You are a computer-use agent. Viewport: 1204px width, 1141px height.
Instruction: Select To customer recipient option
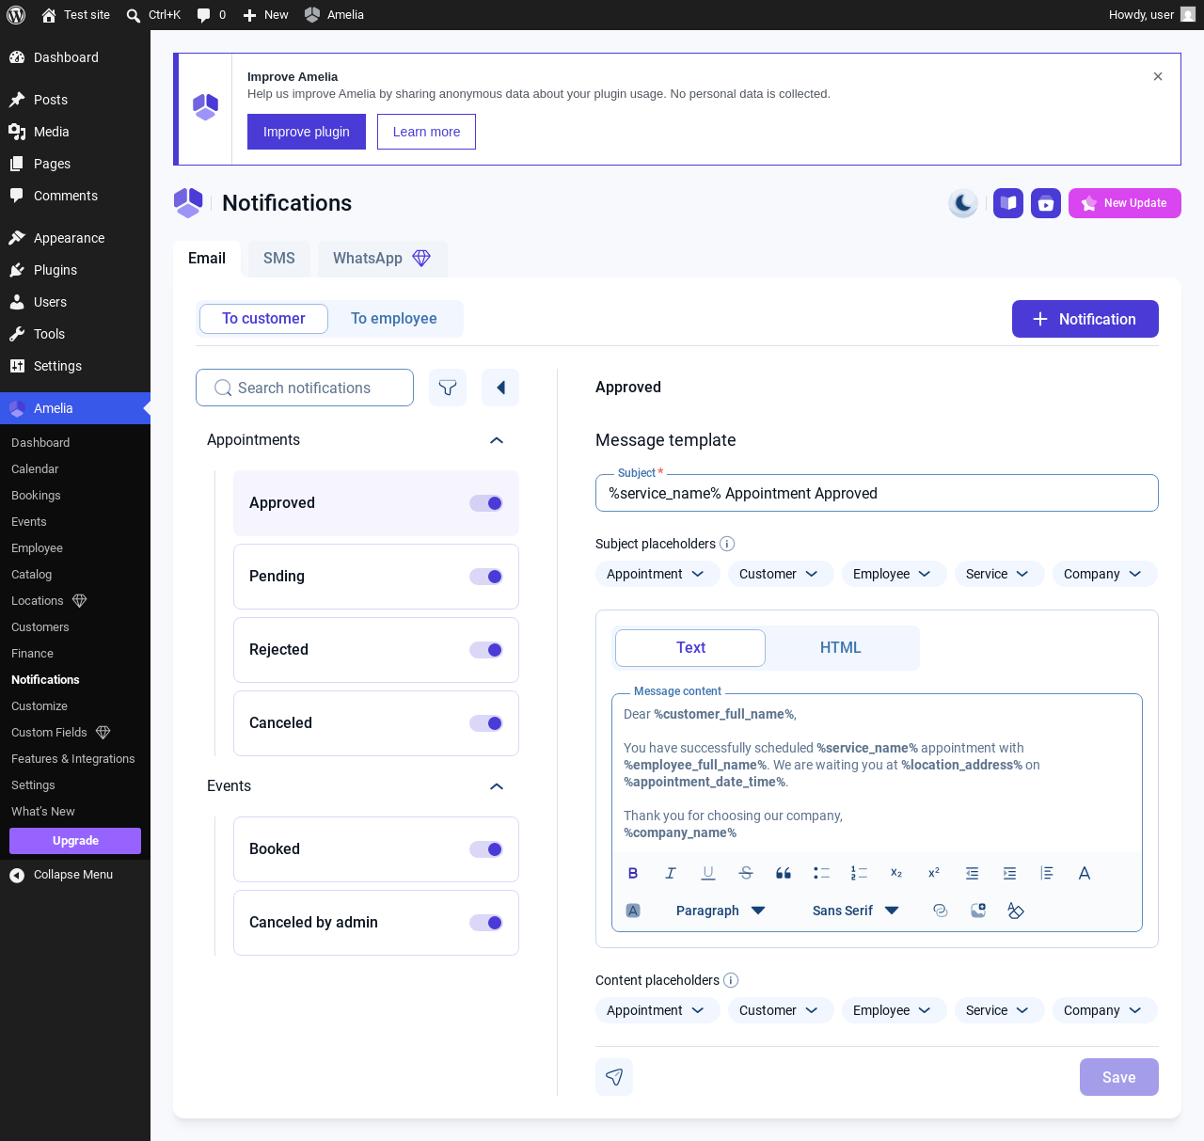[x=263, y=319]
